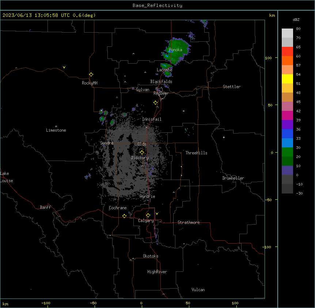Viewport: 315px width, 308px height.
Task: Click the yellow diamond marker below Cochrane
Action: [124, 216]
